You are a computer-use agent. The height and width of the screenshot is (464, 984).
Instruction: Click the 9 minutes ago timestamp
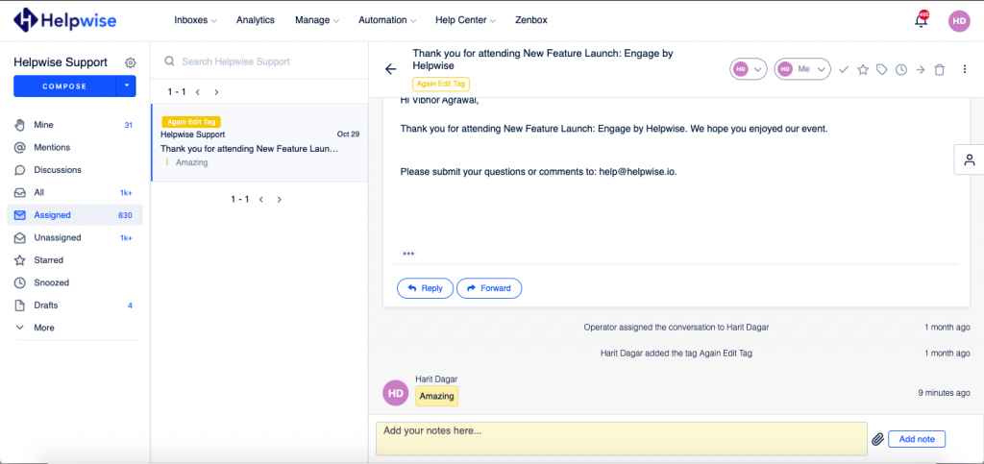[x=944, y=393]
